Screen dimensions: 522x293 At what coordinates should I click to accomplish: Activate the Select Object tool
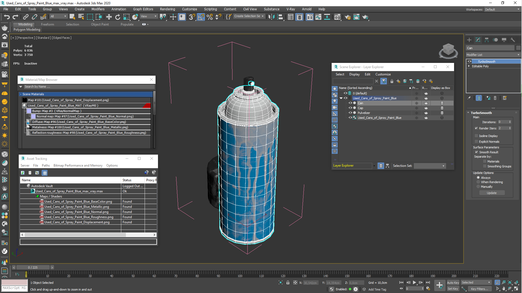72,17
